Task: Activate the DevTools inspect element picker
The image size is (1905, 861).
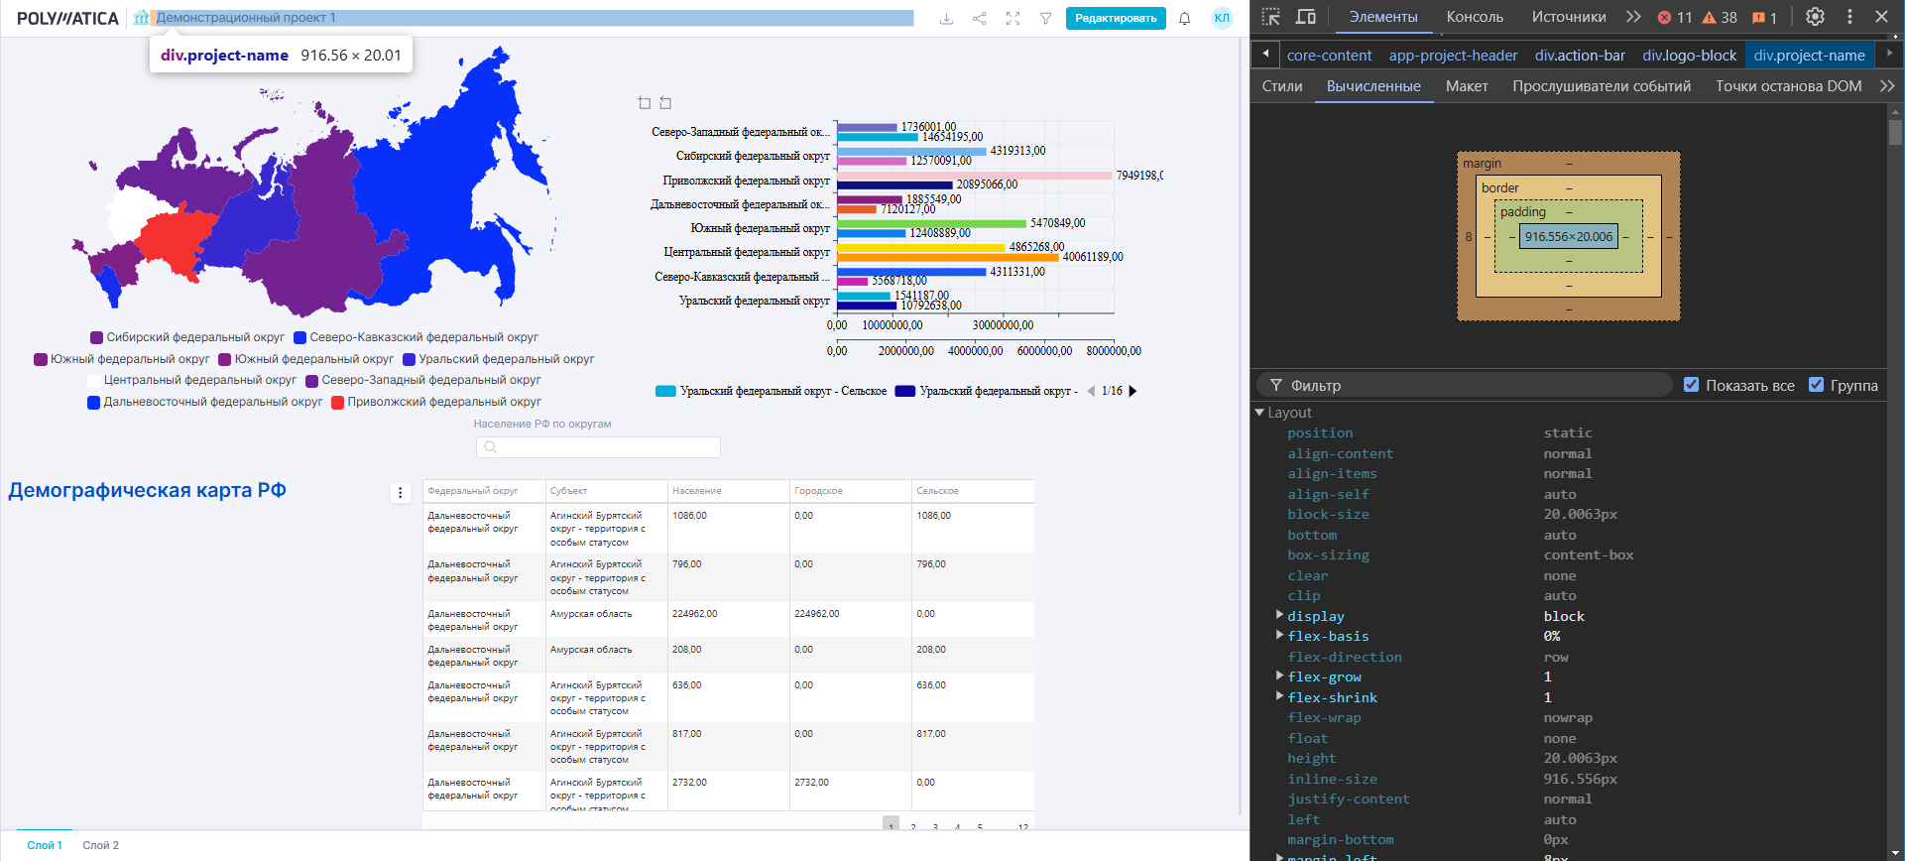Action: point(1270,17)
